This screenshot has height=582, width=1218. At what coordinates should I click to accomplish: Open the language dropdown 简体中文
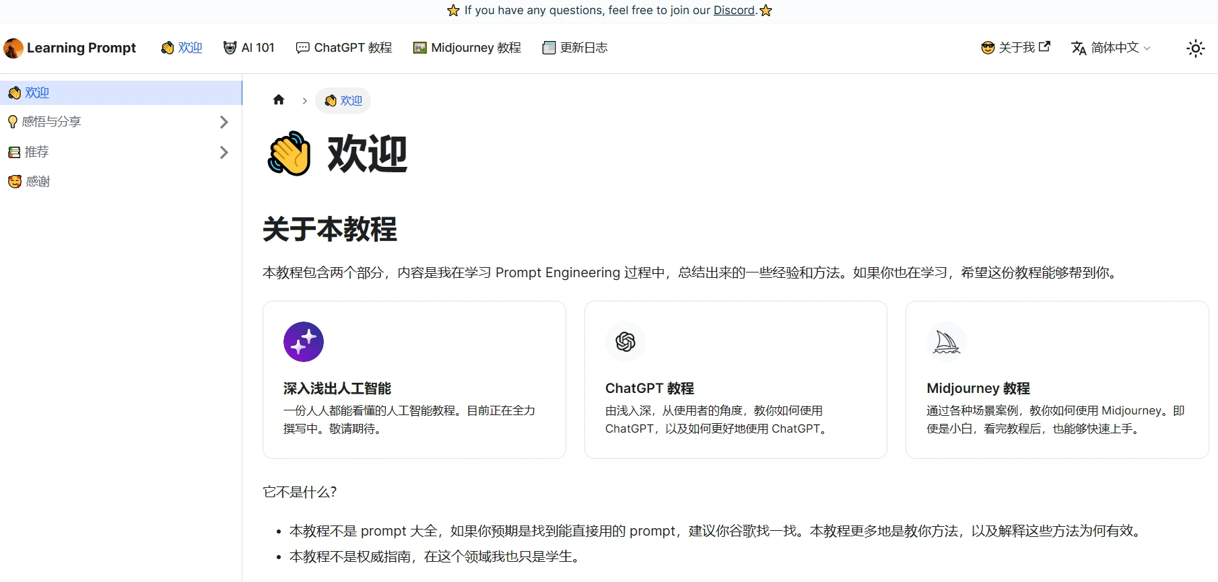click(1111, 48)
